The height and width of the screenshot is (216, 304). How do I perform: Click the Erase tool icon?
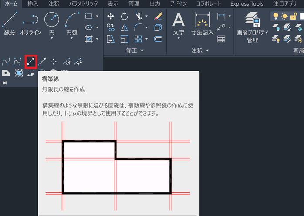click(x=158, y=17)
